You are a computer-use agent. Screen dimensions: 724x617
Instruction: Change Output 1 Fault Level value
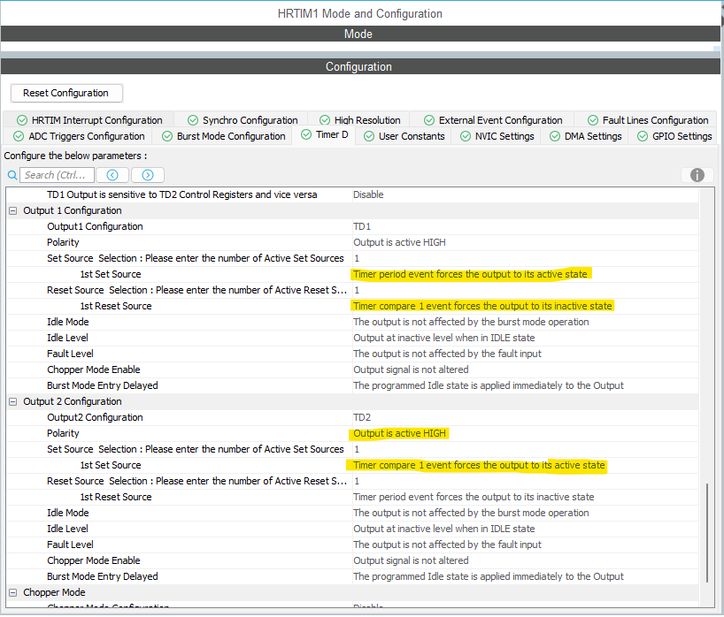(x=526, y=354)
